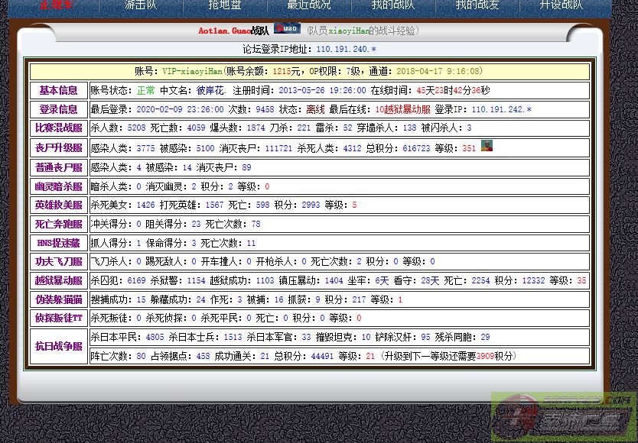Open the 抗日战争服 server link

tap(59, 346)
